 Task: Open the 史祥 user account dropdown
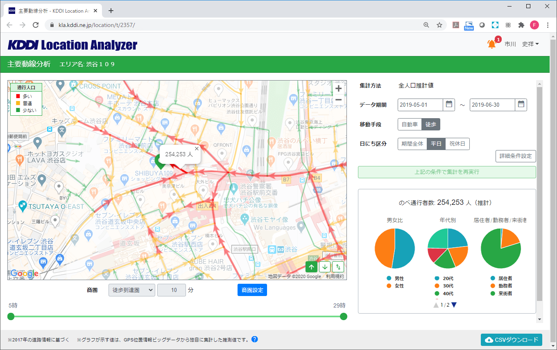[530, 44]
